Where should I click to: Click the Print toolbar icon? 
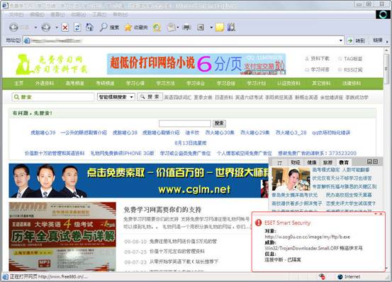pos(186,27)
